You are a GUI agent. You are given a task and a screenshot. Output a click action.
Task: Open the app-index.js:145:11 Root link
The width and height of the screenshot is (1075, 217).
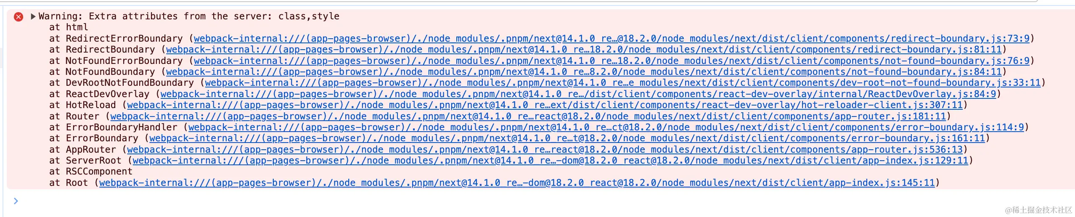(x=517, y=183)
